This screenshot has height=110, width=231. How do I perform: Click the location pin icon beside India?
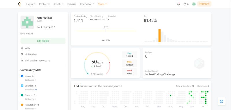(x=22, y=48)
